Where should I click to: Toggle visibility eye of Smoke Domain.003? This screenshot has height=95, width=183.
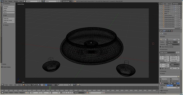(x=176, y=21)
